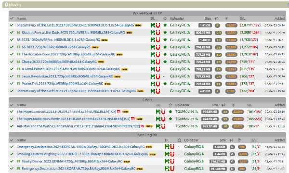This screenshot has width=289, height=173.
Task: Toggle the star for The Popes Exorcist row
Action: coord(171,111)
